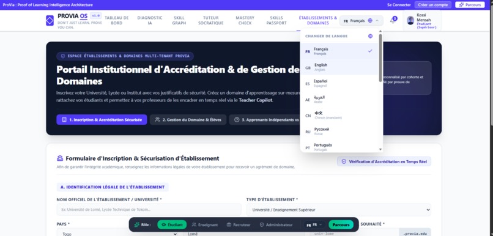Open Mastery Check nav tab

pos(245,20)
